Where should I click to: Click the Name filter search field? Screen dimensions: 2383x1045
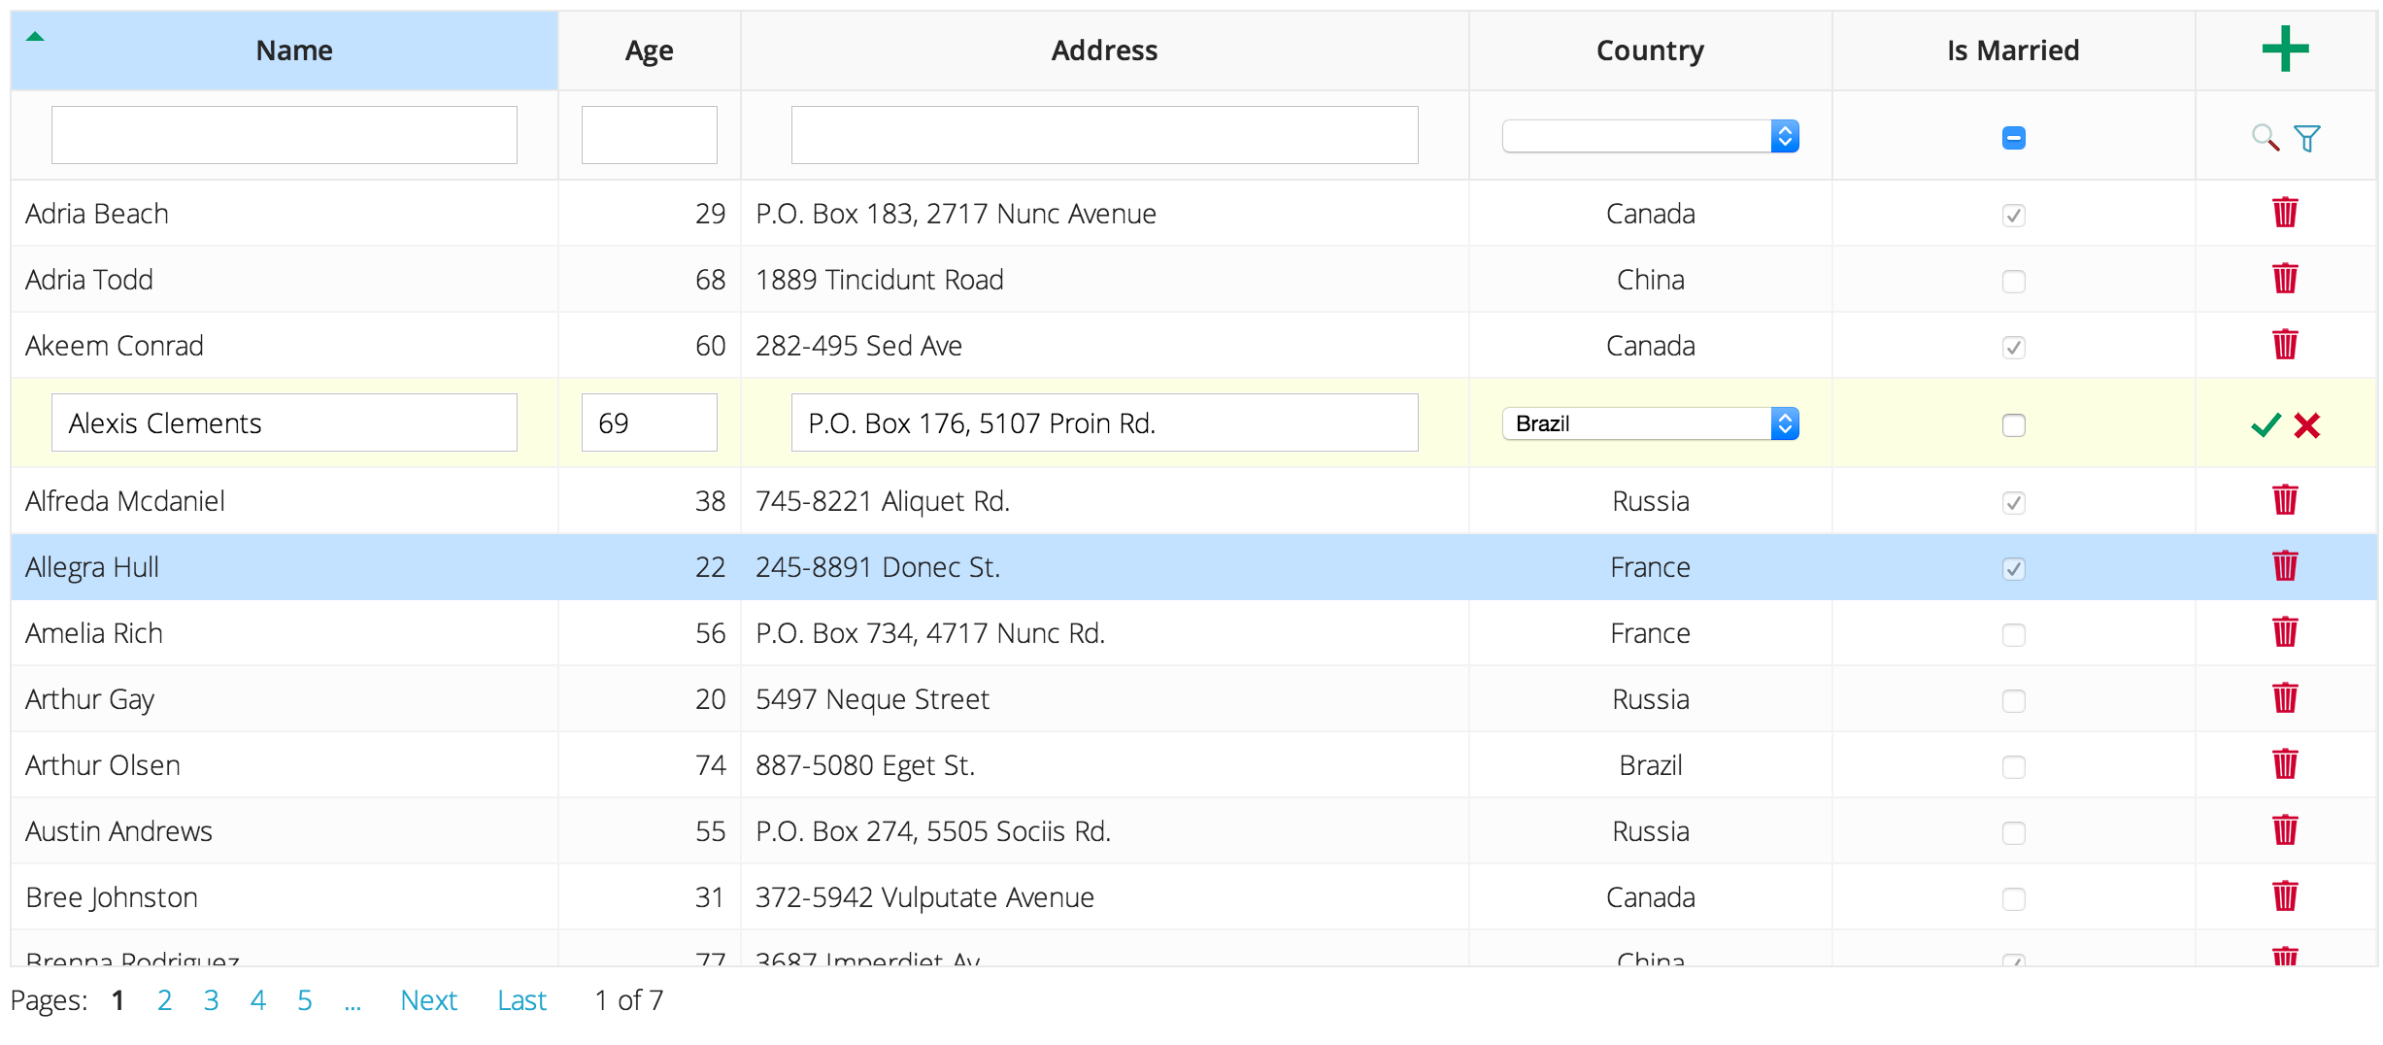tap(284, 134)
